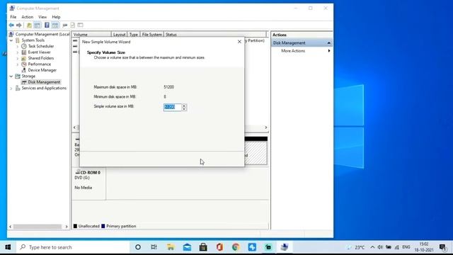The height and width of the screenshot is (255, 453).
Task: Collapse the Storage tree node
Action: pos(11,76)
